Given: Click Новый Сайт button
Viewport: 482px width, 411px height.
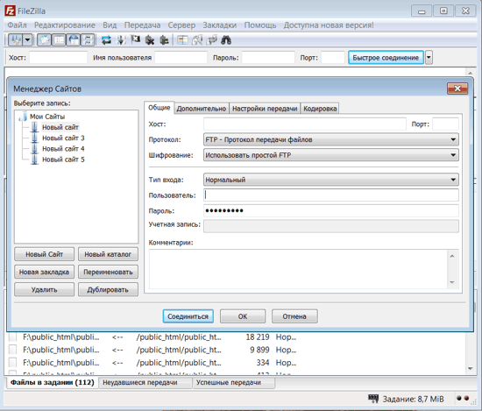Looking at the screenshot, I should click(45, 254).
